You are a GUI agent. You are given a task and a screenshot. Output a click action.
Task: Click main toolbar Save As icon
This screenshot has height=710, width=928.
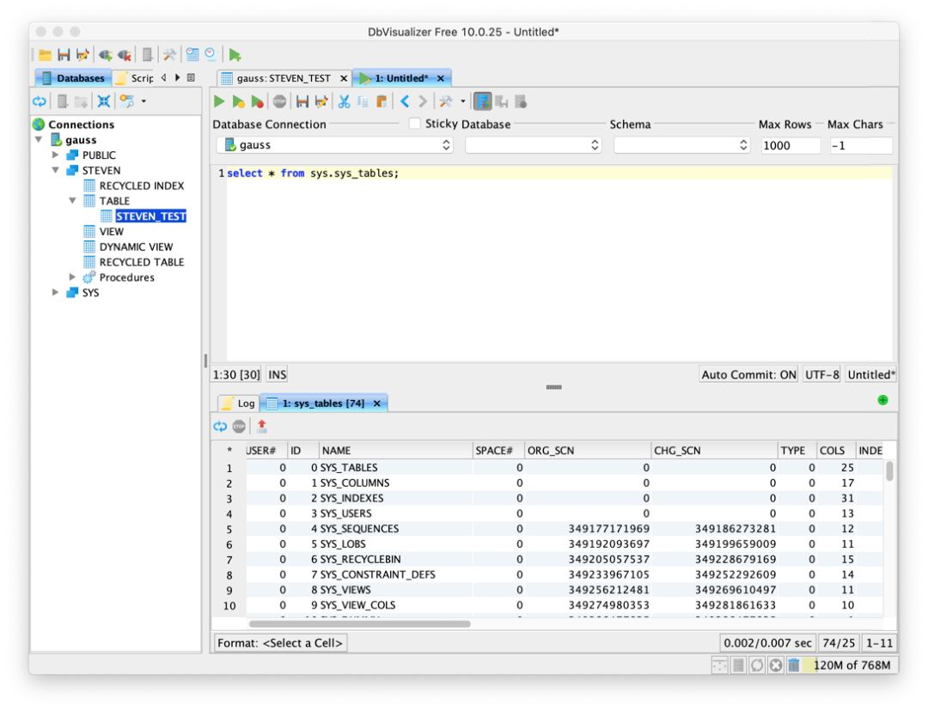click(x=82, y=55)
